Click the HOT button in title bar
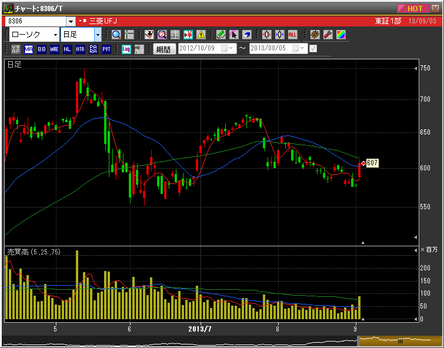 (415, 8)
